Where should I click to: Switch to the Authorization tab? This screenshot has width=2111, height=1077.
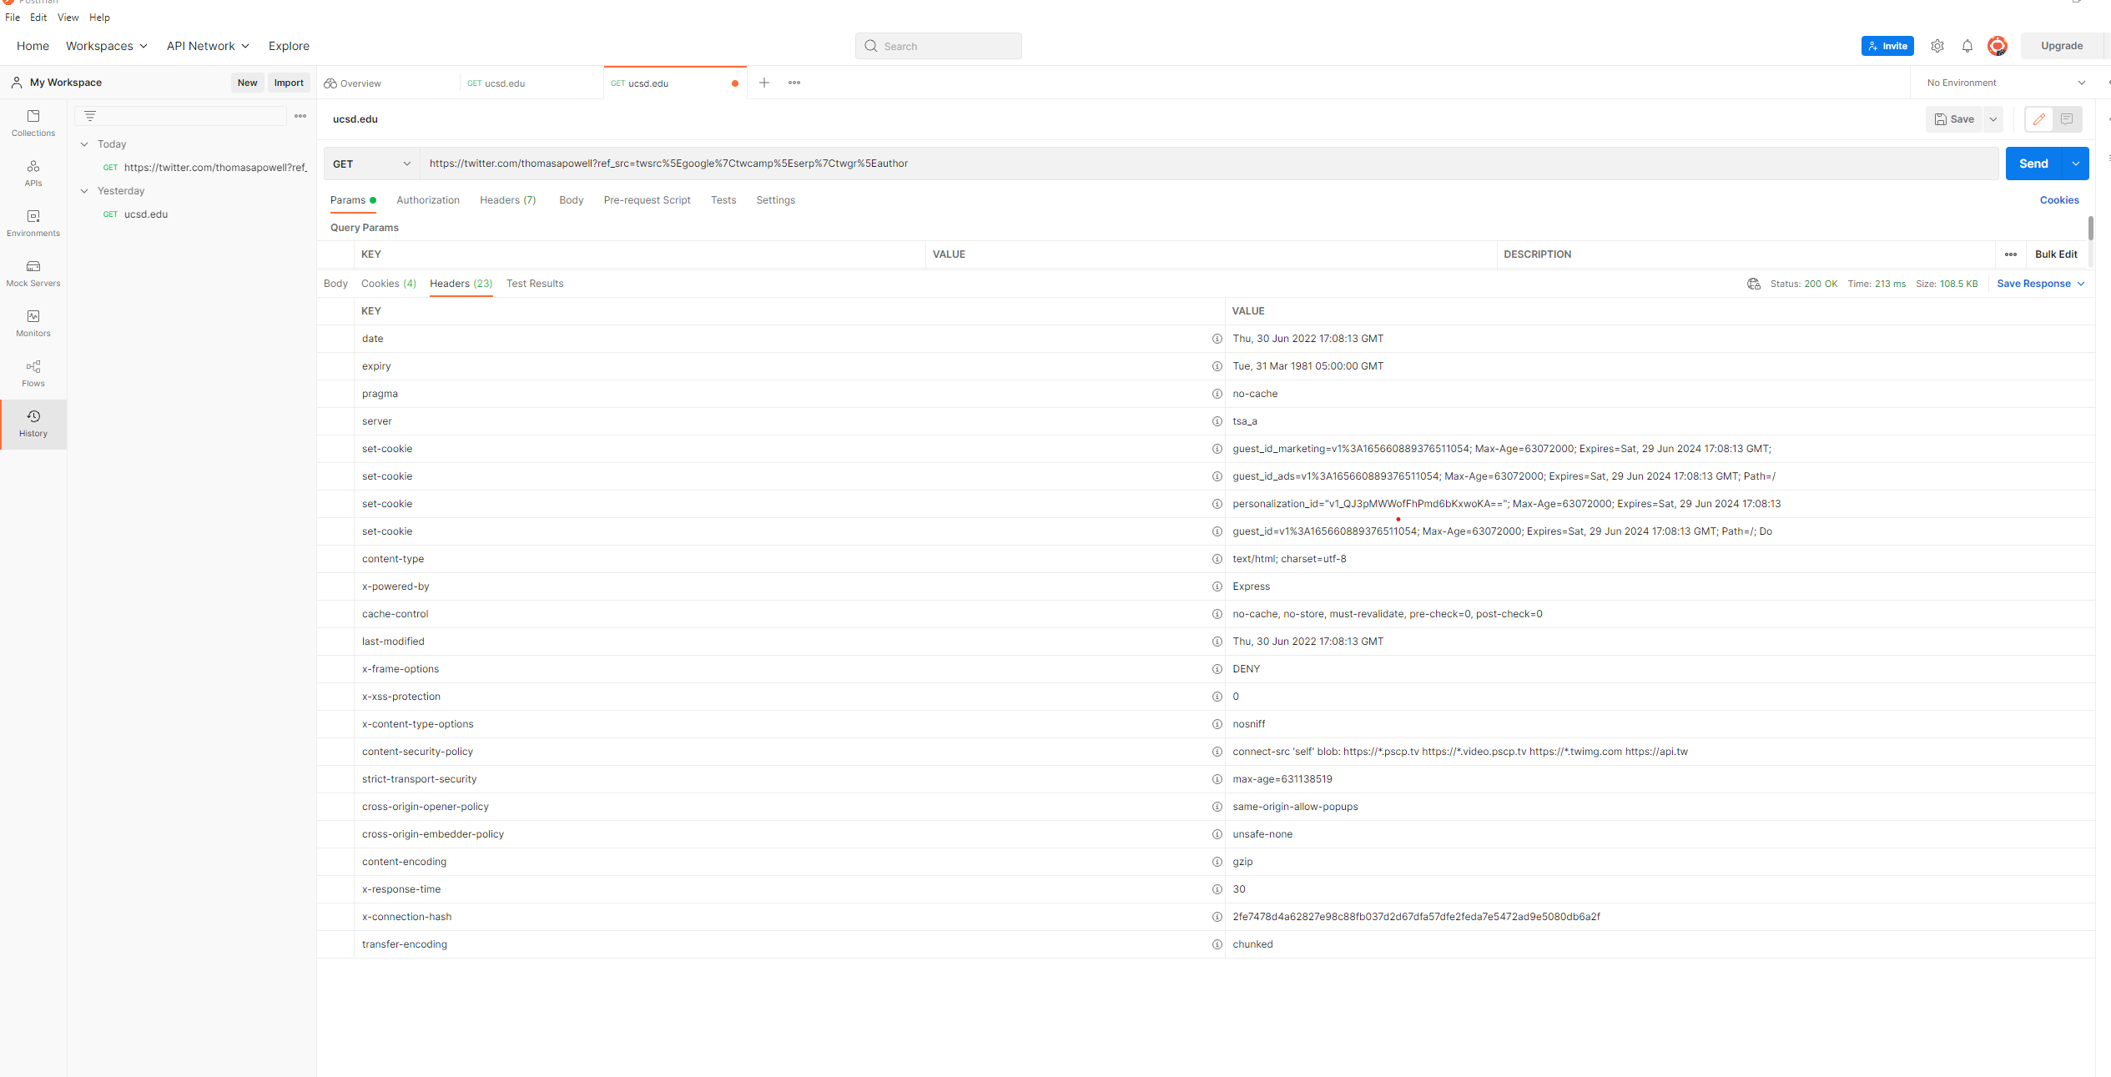[x=428, y=200]
